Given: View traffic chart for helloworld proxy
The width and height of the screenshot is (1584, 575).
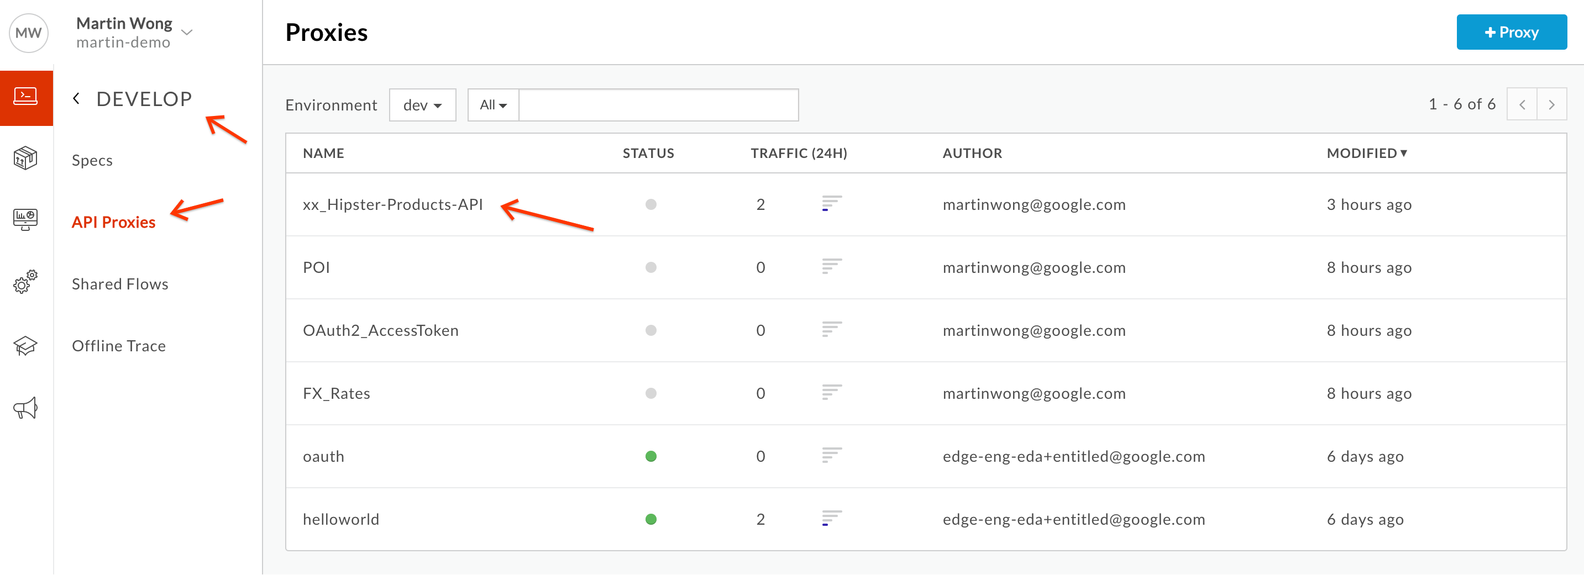Looking at the screenshot, I should (x=831, y=519).
